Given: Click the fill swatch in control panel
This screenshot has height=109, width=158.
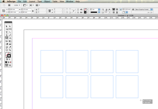Looking at the screenshot, I should point(85,10).
